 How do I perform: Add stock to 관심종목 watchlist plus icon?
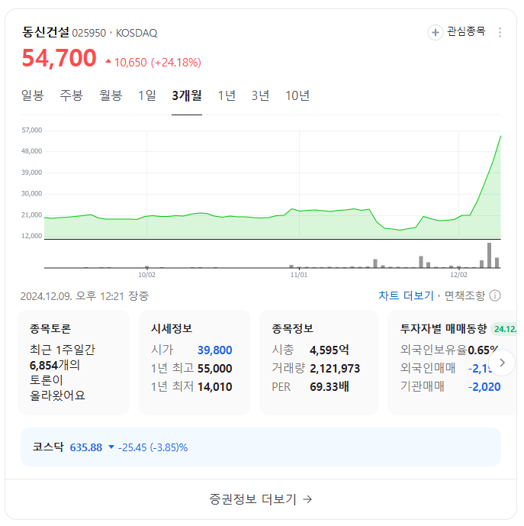pos(436,33)
